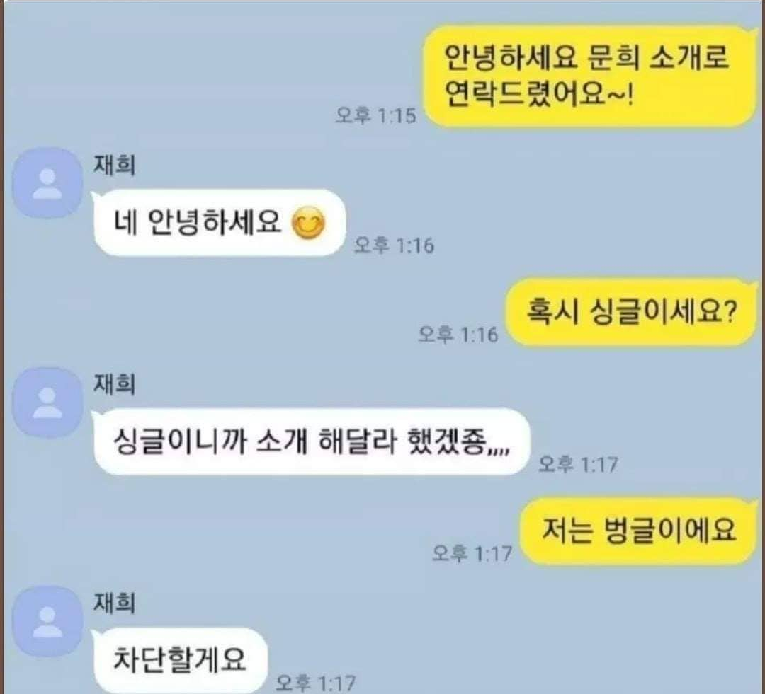Tap the yellow 저는 벙글이에요 bubble
Image resolution: width=765 pixels, height=694 pixels.
(639, 531)
